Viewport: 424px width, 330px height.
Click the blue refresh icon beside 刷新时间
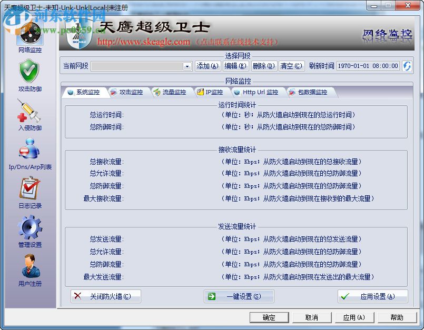pos(408,66)
